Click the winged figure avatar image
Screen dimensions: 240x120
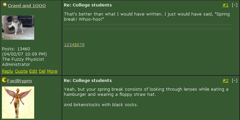18,103
